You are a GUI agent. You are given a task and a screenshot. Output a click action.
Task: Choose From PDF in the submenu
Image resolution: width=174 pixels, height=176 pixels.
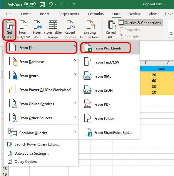click(109, 104)
